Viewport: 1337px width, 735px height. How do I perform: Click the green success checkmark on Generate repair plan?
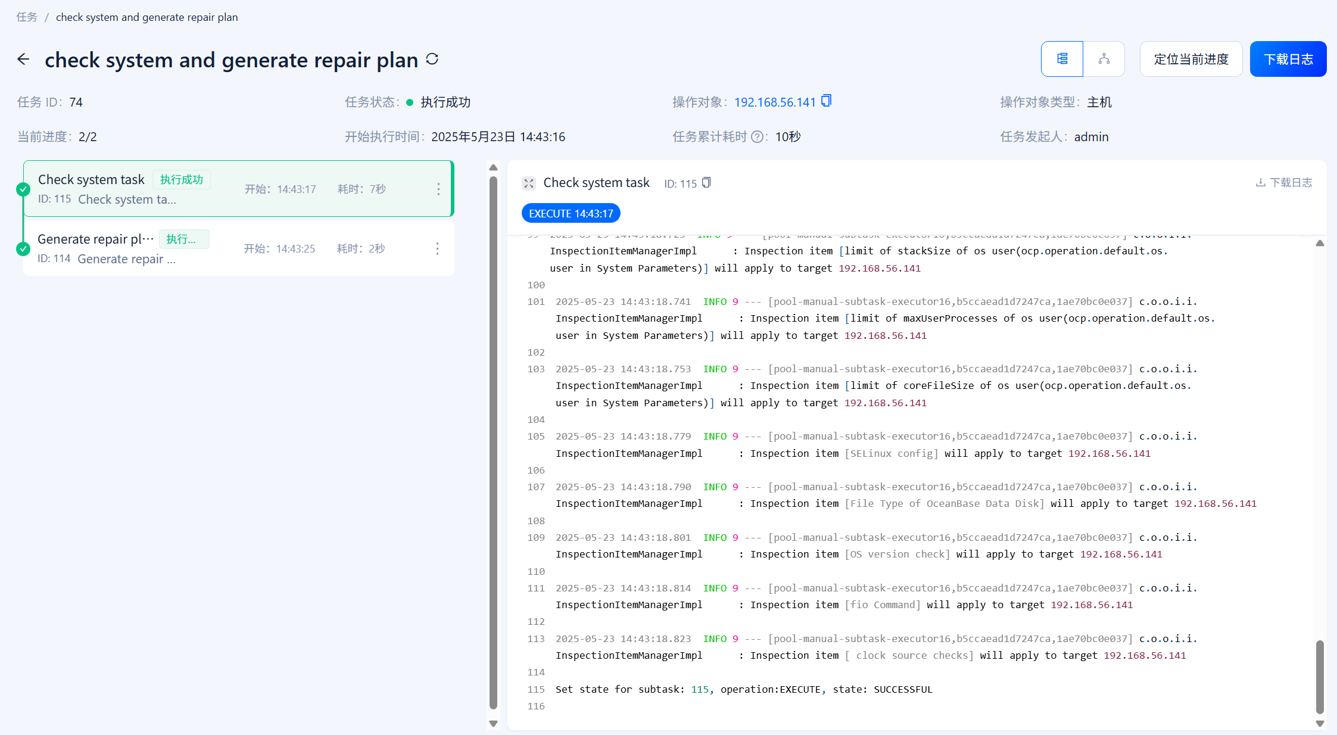[x=23, y=249]
